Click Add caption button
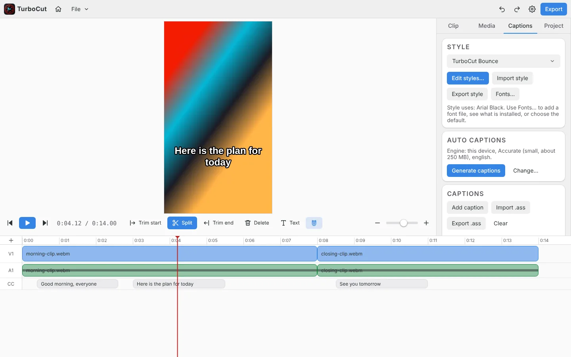Viewport: 571px width, 357px height. (468, 207)
